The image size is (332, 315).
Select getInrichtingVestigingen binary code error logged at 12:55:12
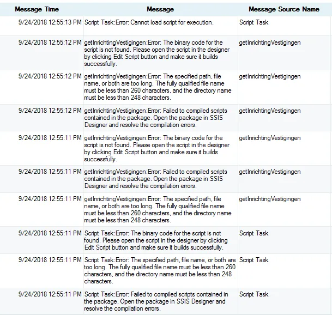pyautogui.click(x=156, y=53)
